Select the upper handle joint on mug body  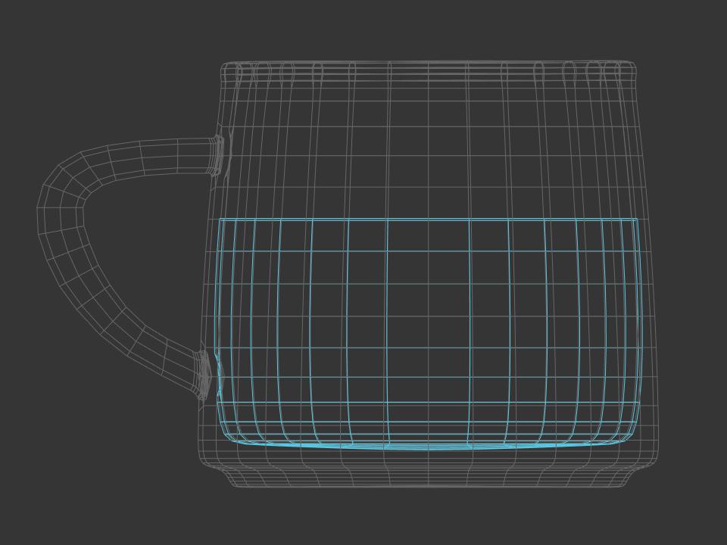pyautogui.click(x=217, y=155)
